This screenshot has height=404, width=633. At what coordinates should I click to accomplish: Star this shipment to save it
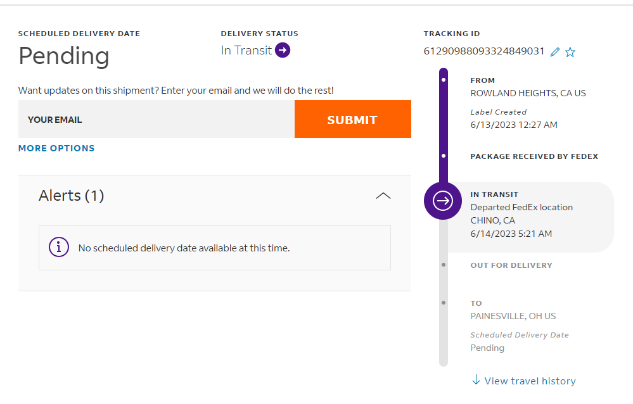tap(570, 52)
